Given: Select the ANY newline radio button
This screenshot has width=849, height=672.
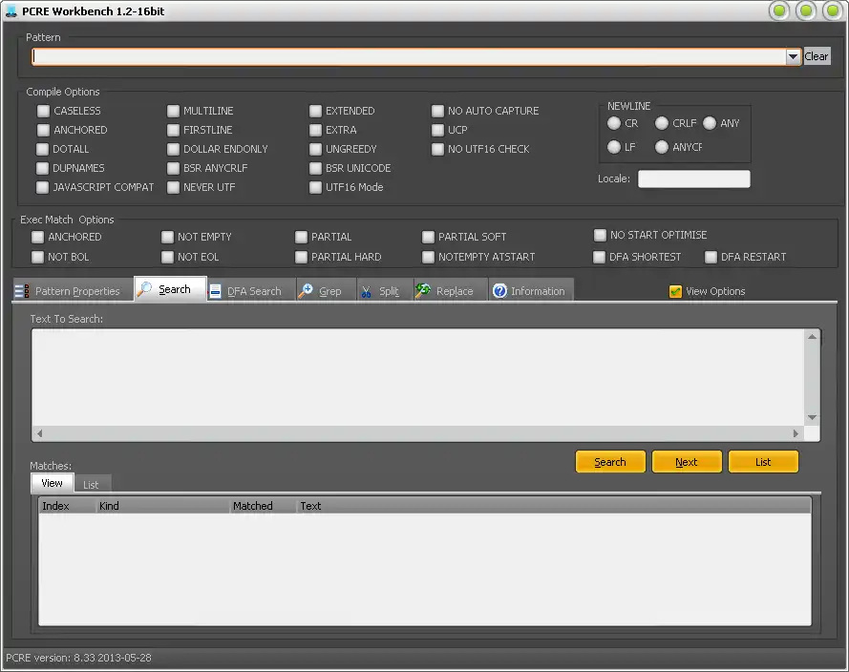Looking at the screenshot, I should [710, 123].
